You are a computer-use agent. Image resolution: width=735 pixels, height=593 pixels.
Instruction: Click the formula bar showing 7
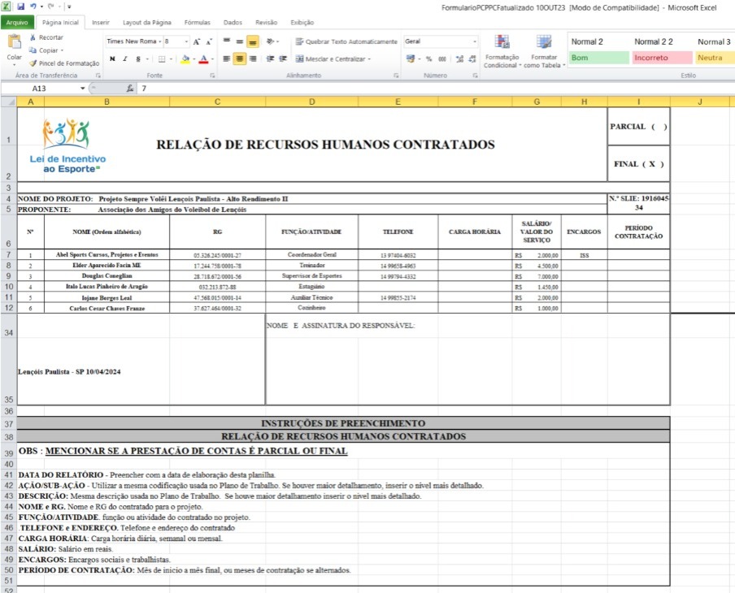(436, 88)
